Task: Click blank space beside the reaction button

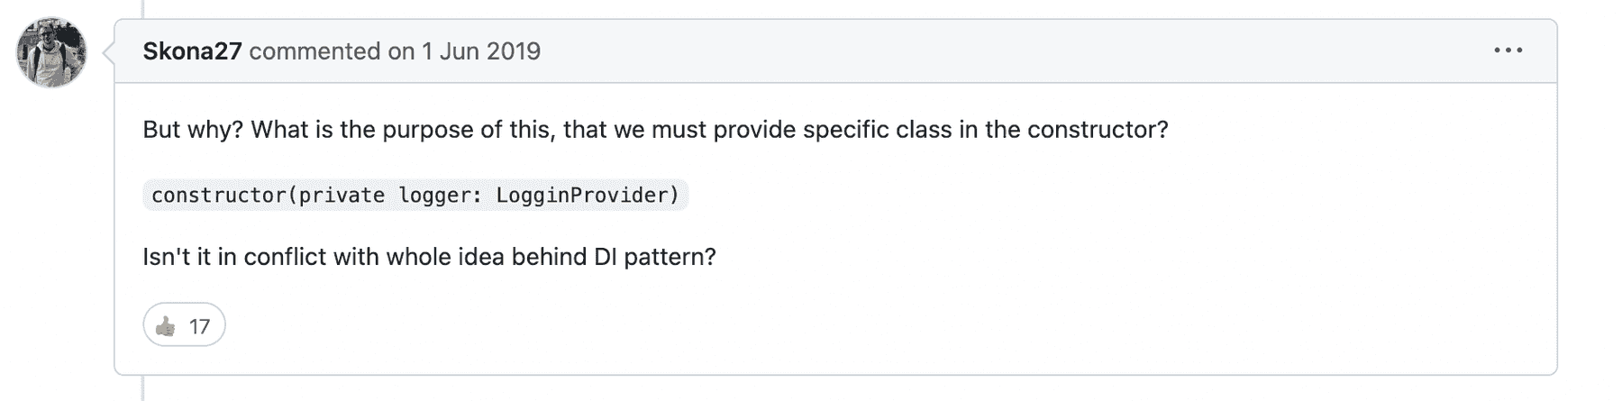Action: coord(811,325)
